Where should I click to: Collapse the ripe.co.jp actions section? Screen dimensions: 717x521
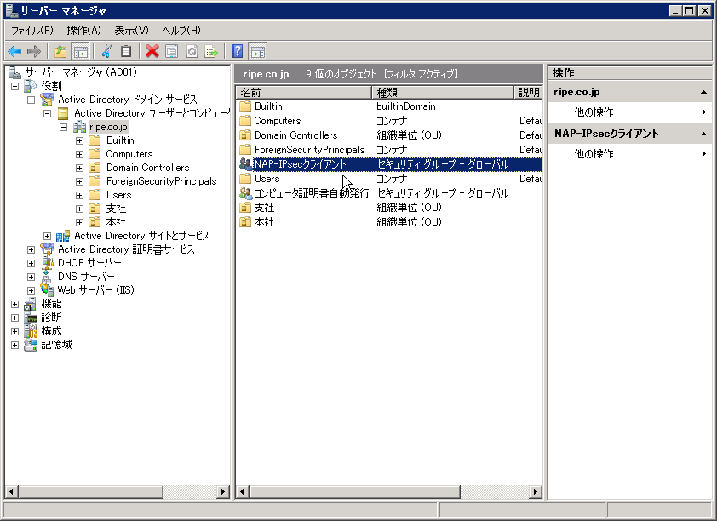click(x=703, y=92)
